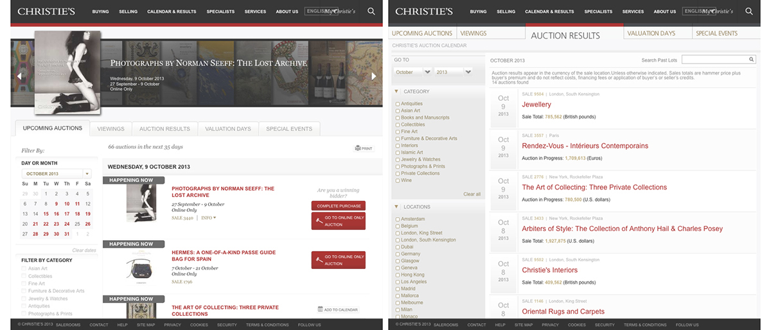The height and width of the screenshot is (330, 771).
Task: Print the upcoming auctions list
Action: [364, 148]
